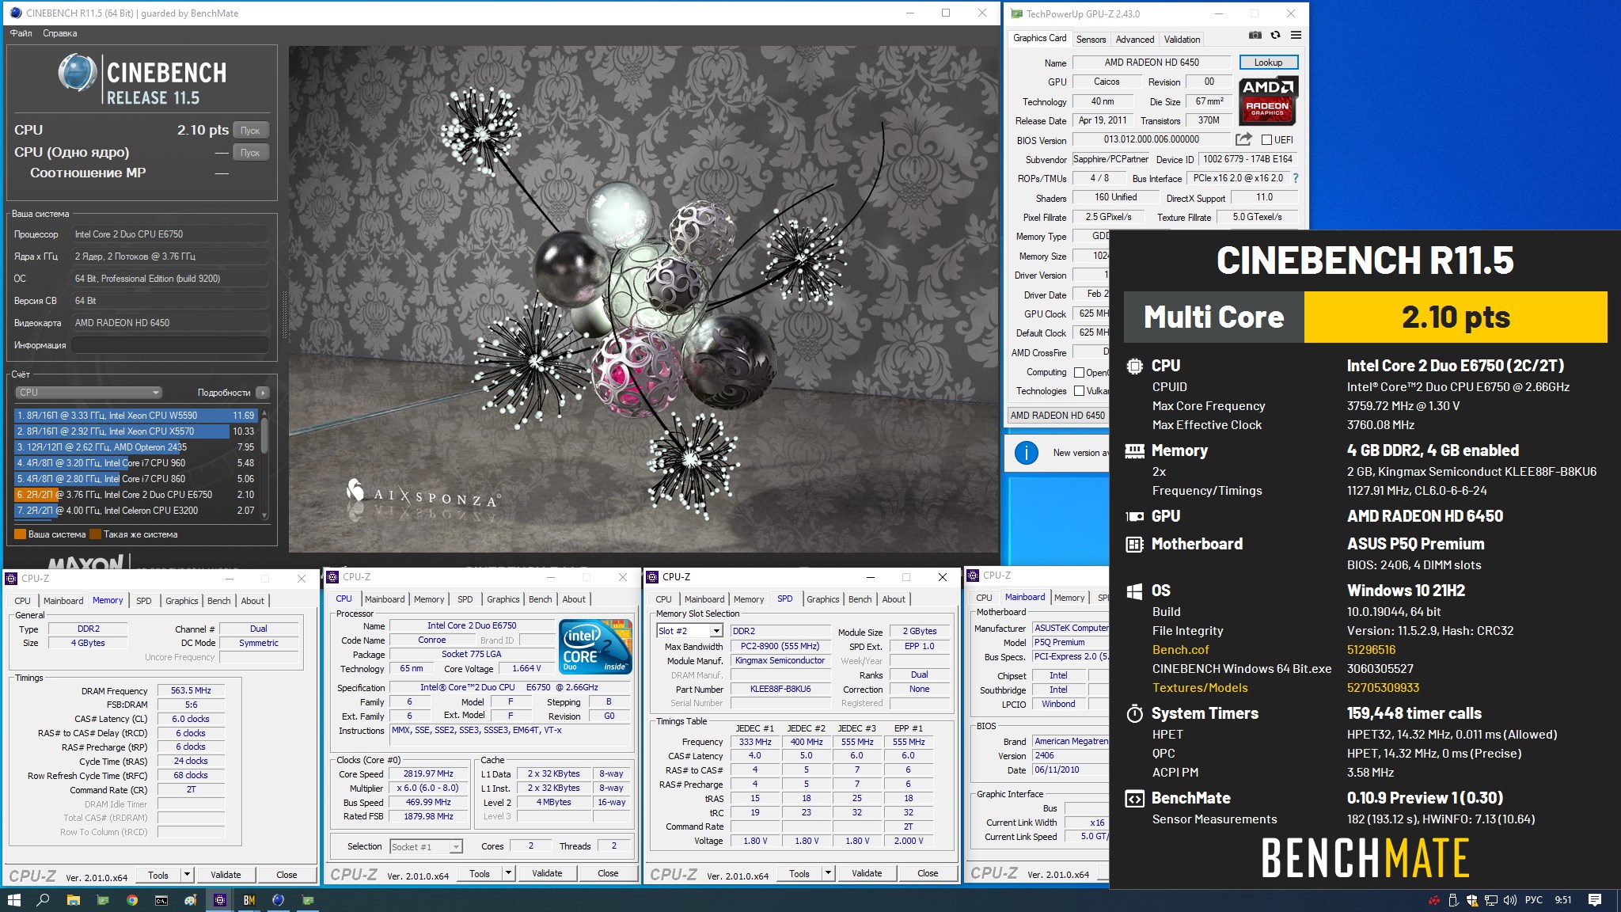
Task: Click the GPU-Z refresh icon
Action: coord(1275,35)
